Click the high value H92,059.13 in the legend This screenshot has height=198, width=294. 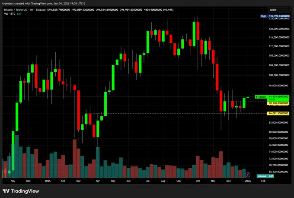[x=83, y=10]
